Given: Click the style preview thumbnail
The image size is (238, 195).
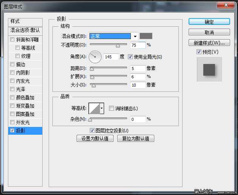Looking at the screenshot, I should 209,69.
